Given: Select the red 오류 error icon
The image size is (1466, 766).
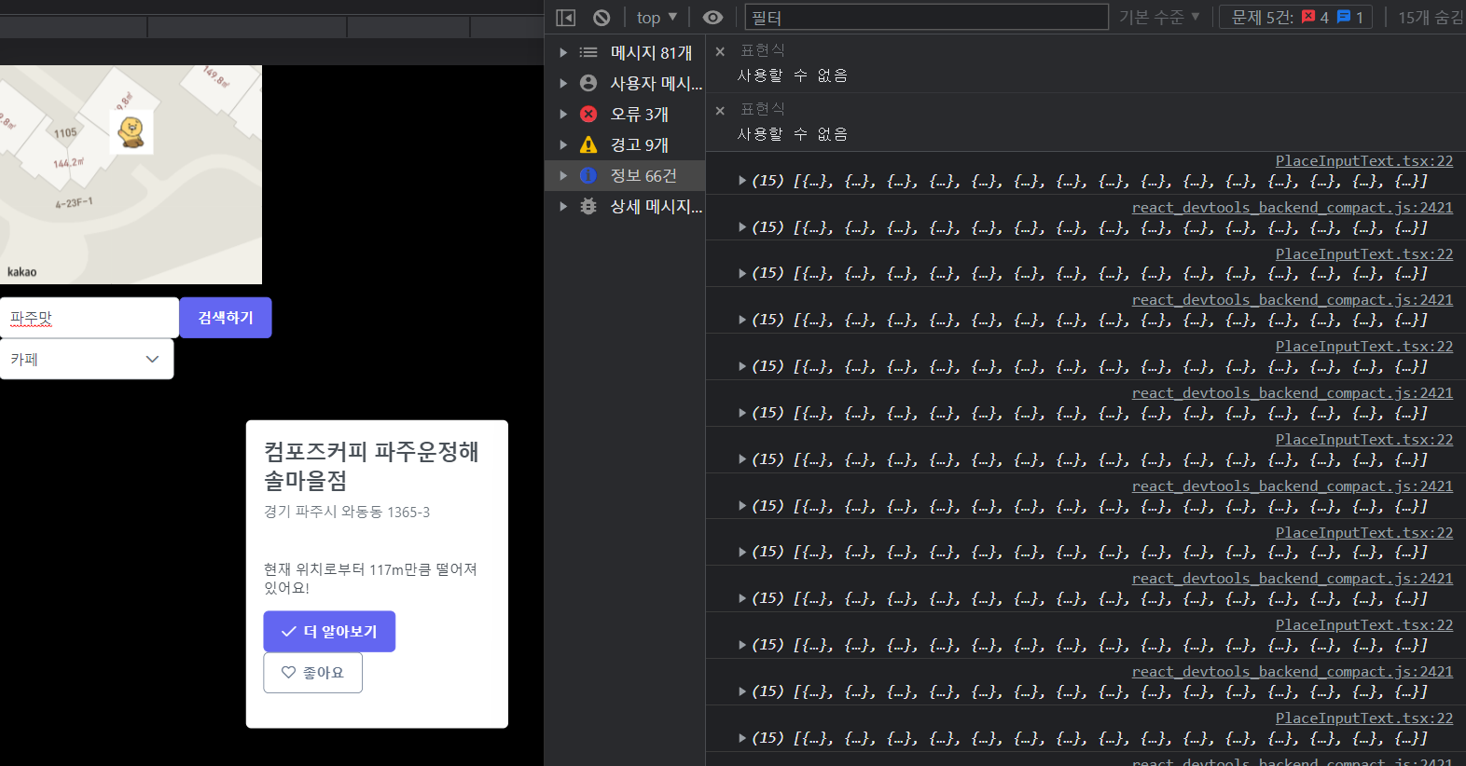Looking at the screenshot, I should click(588, 115).
